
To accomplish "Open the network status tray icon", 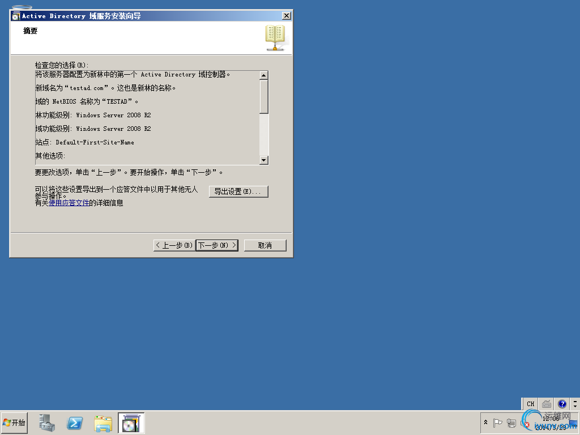I will coord(511,423).
